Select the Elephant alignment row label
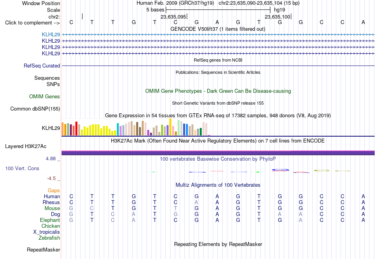The height and width of the screenshot is (259, 375). (50, 220)
